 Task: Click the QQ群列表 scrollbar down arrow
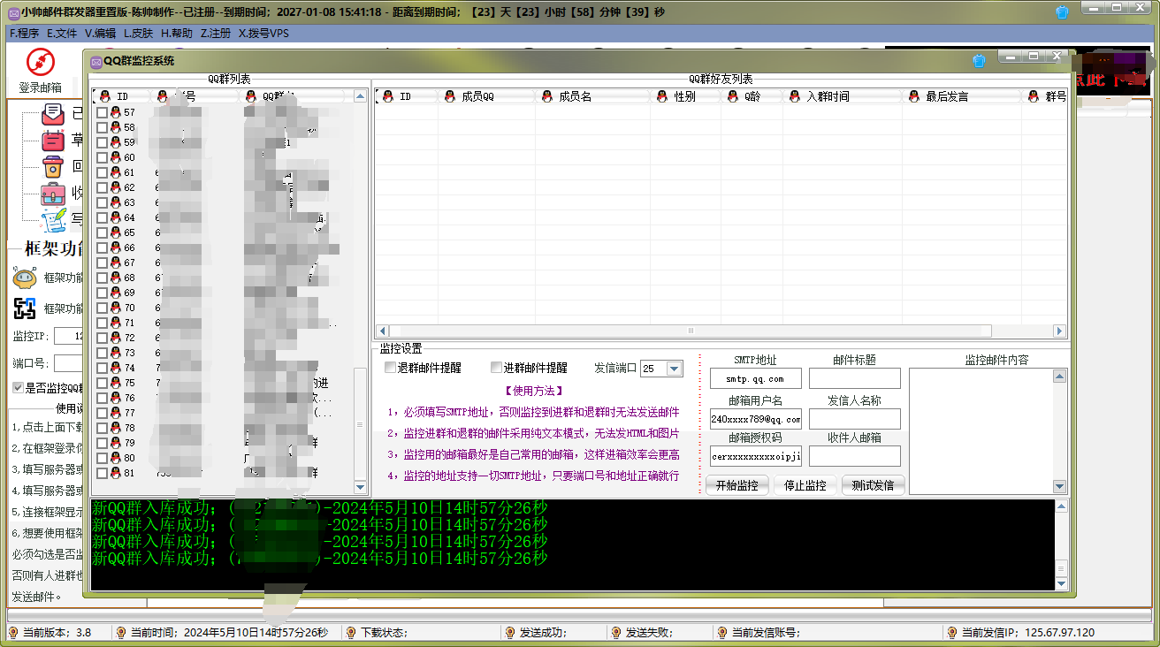coord(360,487)
